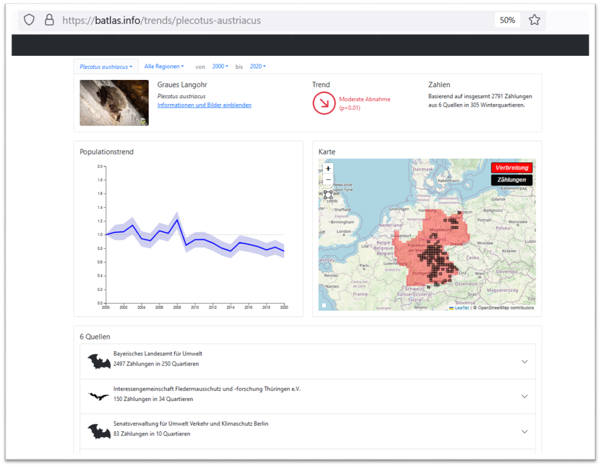Click the text '2497 Zählungen in 250 Quartieren'
This screenshot has height=467, width=601.
click(156, 364)
